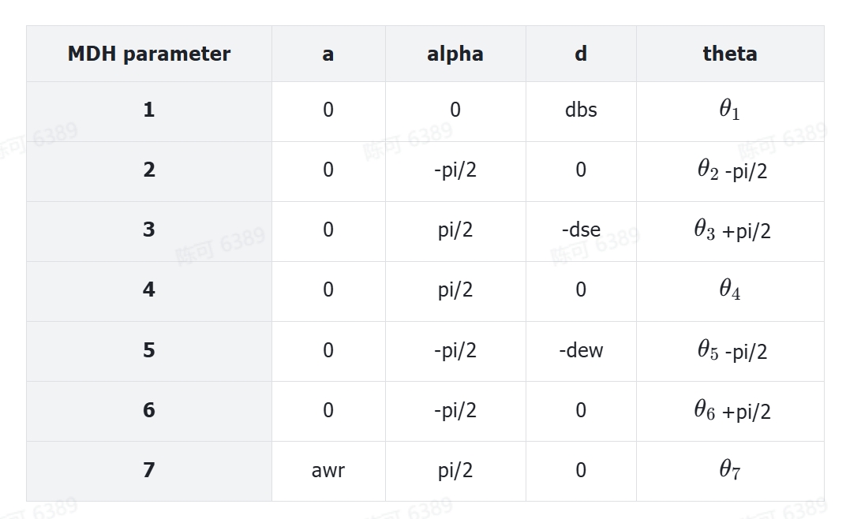
Task: Select the theta 4 cell
Action: point(730,290)
